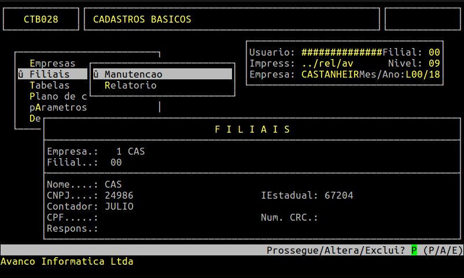The image size is (464, 278).
Task: Click the Filial code 00 field in the form
Action: (116, 163)
